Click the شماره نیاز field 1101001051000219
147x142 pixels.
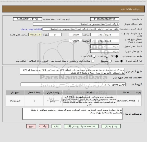click(x=105, y=19)
